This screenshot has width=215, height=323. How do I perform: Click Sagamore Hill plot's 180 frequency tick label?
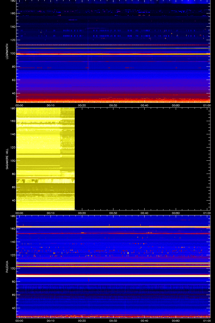coord(12,108)
